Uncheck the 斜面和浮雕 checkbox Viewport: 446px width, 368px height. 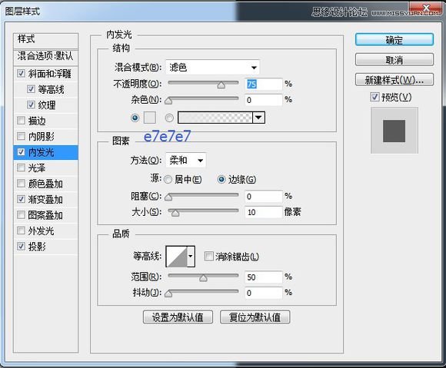(x=21, y=73)
